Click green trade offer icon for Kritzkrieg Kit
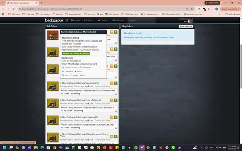The image size is (242, 151). pyautogui.click(x=116, y=117)
